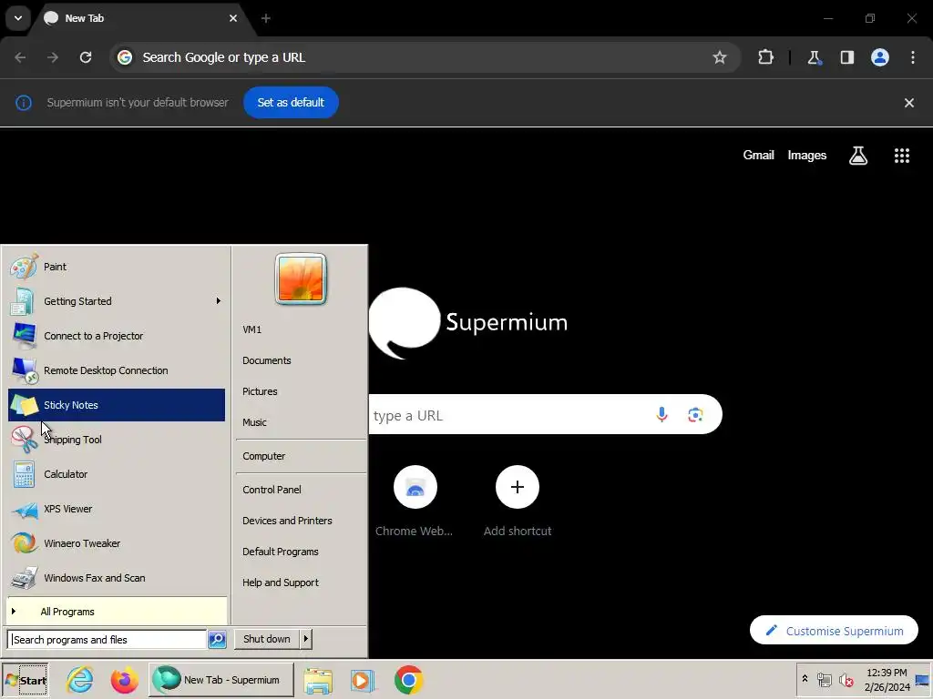Open the profile avatar menu
Viewport: 933px width, 699px height.
point(880,57)
